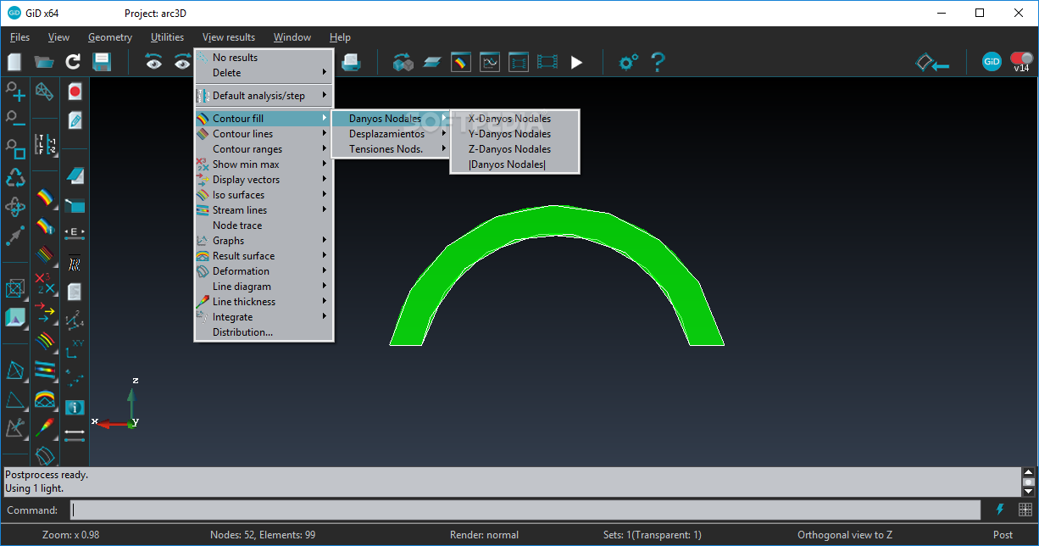Click 'Render: normal' in status bar
Viewport: 1039px width, 546px height.
coord(485,535)
